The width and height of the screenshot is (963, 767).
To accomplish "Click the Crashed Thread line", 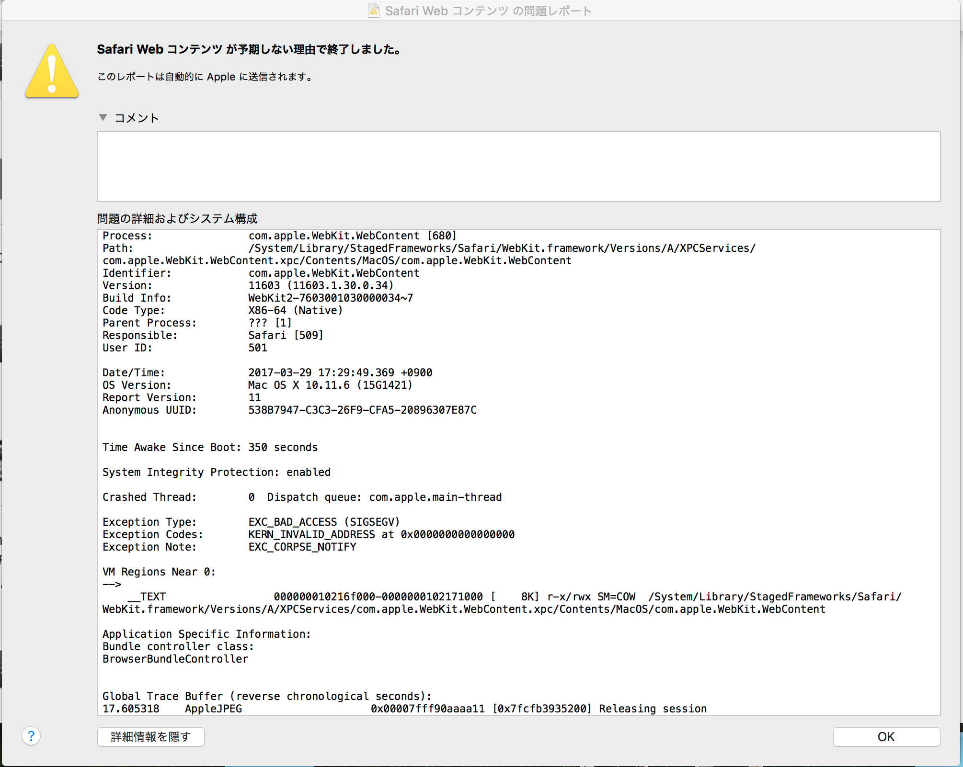I will pyautogui.click(x=302, y=497).
